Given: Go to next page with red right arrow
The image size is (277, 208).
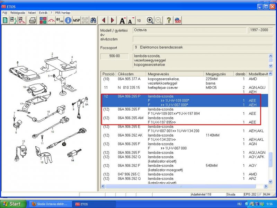Looking at the screenshot, I should point(112,20).
